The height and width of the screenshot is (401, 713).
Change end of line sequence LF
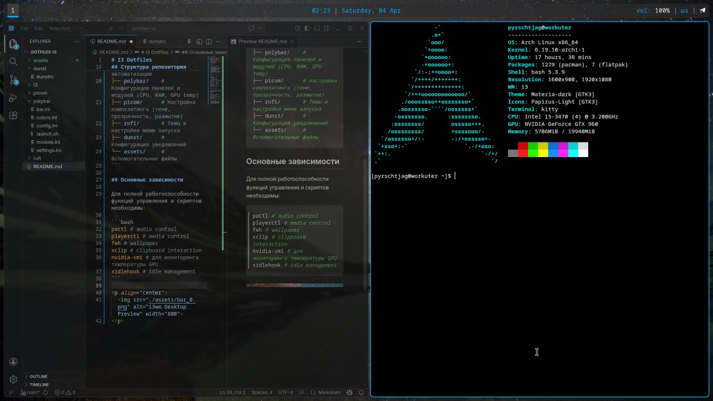[x=301, y=392]
